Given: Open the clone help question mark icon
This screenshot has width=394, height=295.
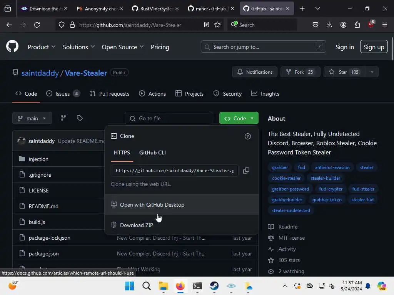Looking at the screenshot, I should [248, 136].
